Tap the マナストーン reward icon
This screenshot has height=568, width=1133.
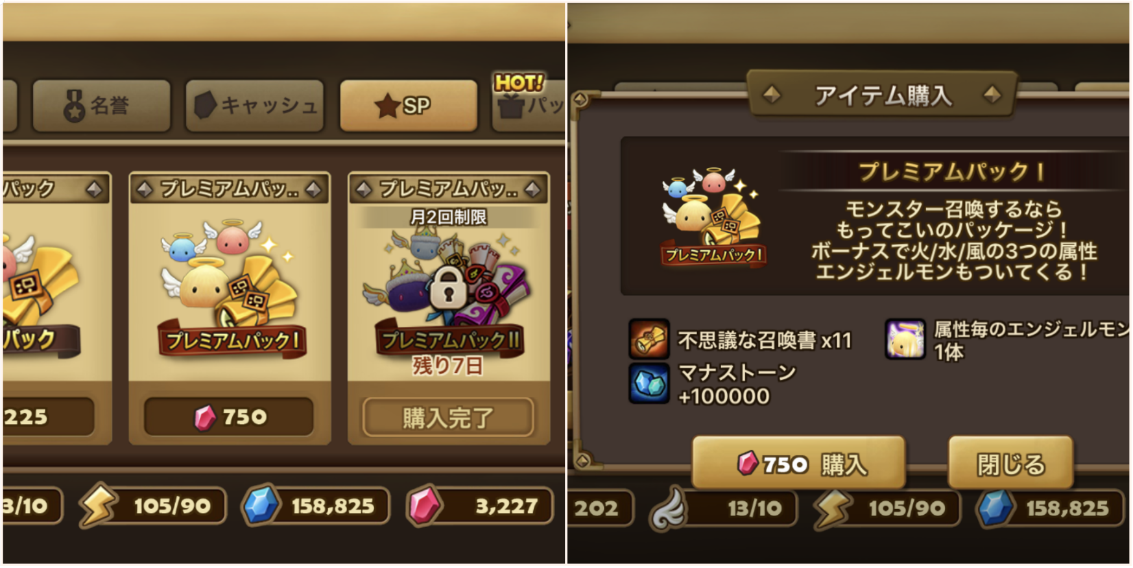pos(649,383)
